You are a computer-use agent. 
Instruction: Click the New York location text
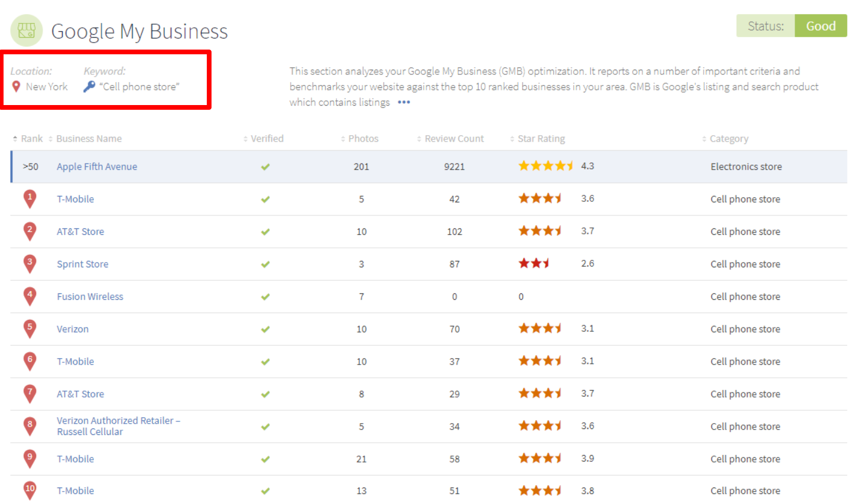(47, 87)
